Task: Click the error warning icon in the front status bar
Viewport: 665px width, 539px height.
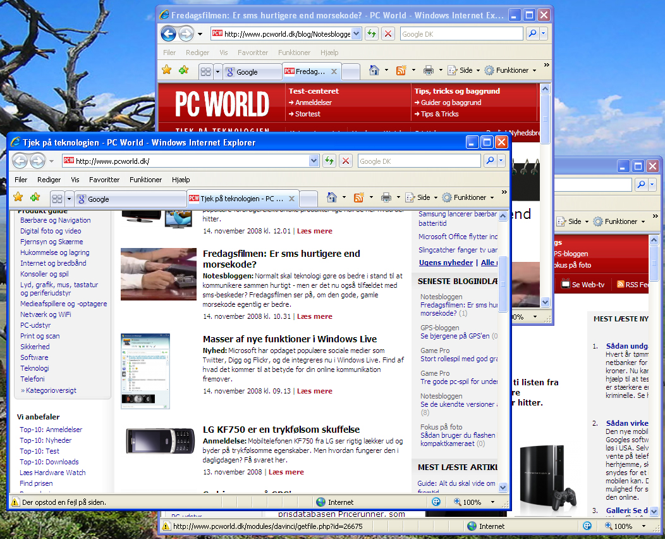Action: (15, 502)
